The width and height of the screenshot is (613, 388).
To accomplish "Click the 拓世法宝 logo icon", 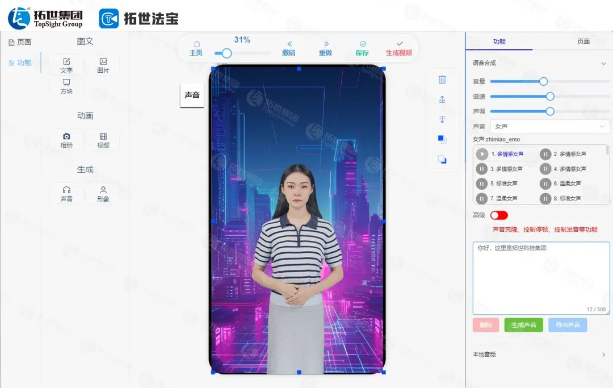I will click(108, 18).
